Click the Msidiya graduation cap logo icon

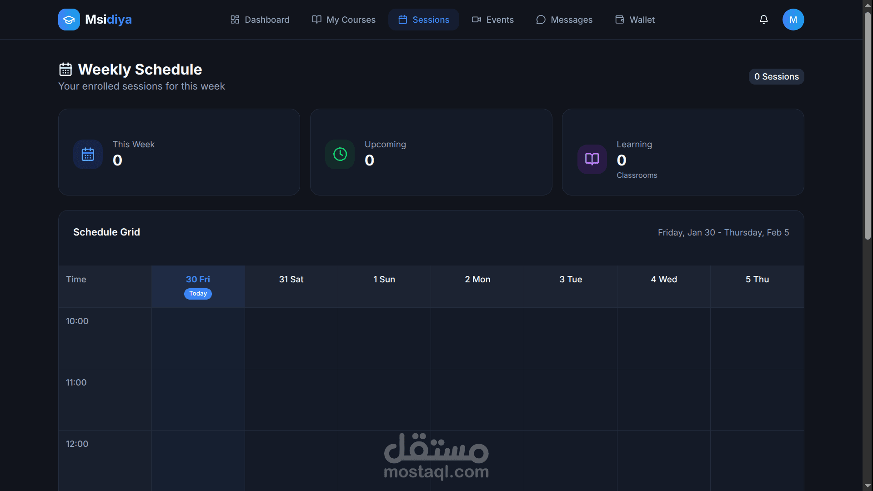pyautogui.click(x=69, y=20)
